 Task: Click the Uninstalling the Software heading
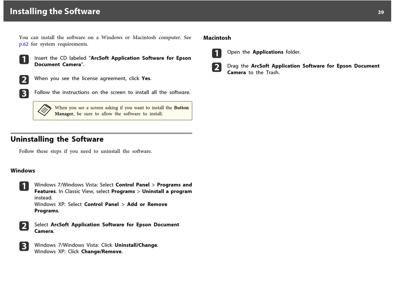[57, 139]
